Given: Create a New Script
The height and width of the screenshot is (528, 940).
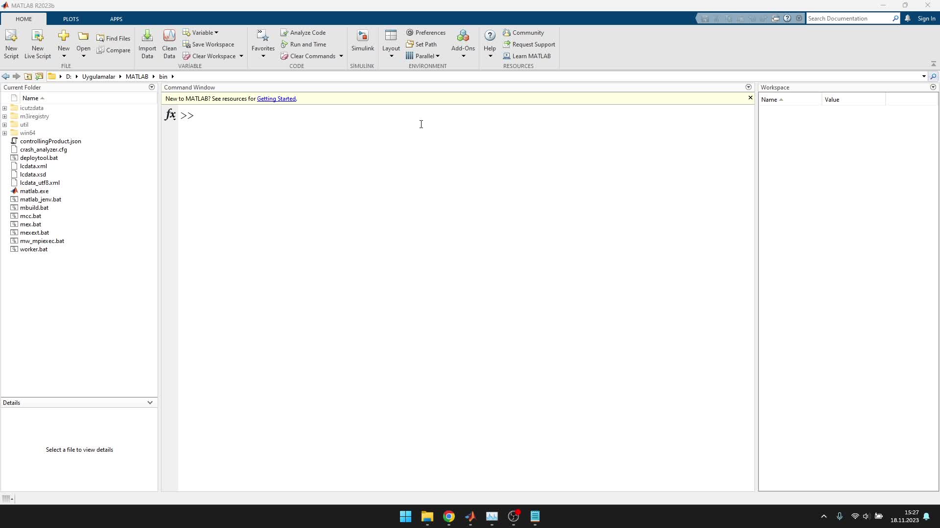Looking at the screenshot, I should [x=11, y=44].
